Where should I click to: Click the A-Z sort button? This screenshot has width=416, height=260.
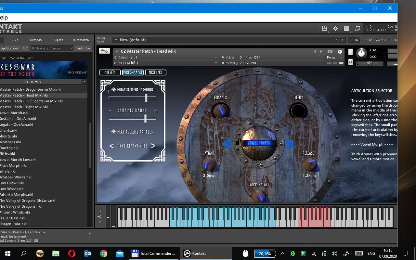[25, 48]
